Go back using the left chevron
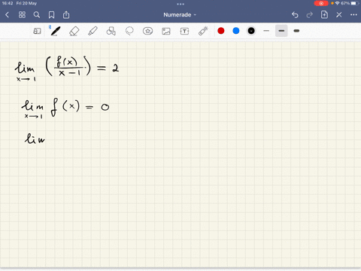This screenshot has width=361, height=271. click(7, 15)
